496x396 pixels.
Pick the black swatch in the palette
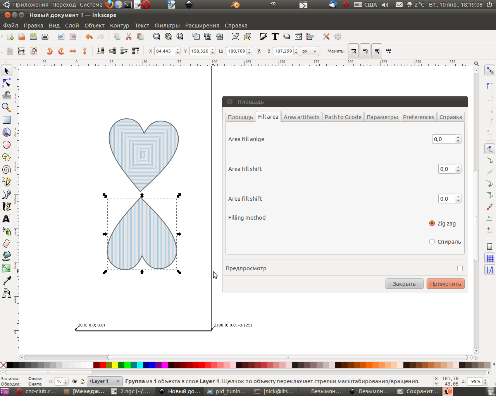click(10, 365)
